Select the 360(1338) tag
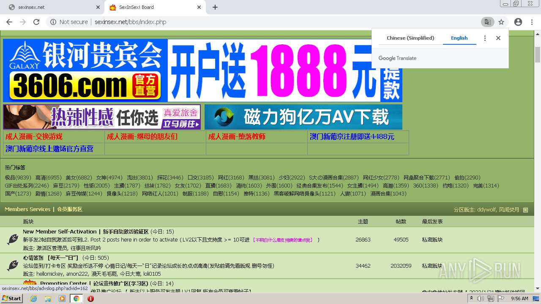The width and height of the screenshot is (541, 304). tap(426, 186)
